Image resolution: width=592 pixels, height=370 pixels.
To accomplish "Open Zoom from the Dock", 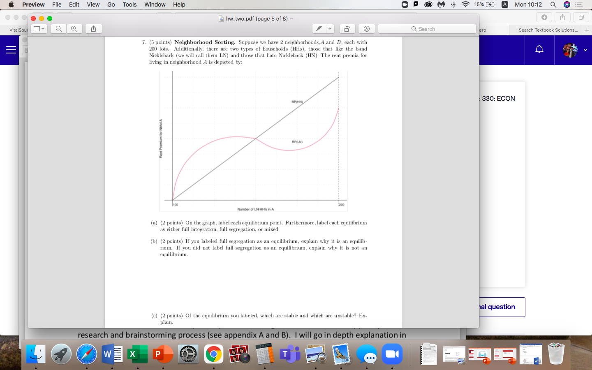I will click(392, 354).
